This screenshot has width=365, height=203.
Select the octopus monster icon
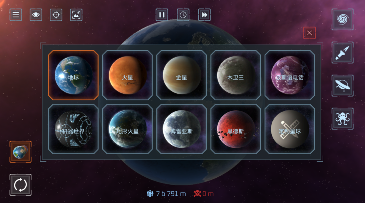coord(342,119)
